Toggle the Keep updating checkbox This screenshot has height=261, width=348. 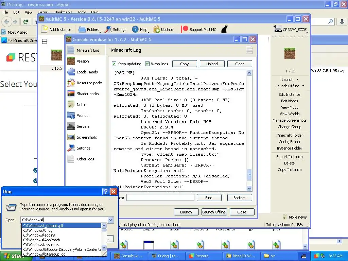[x=114, y=64]
